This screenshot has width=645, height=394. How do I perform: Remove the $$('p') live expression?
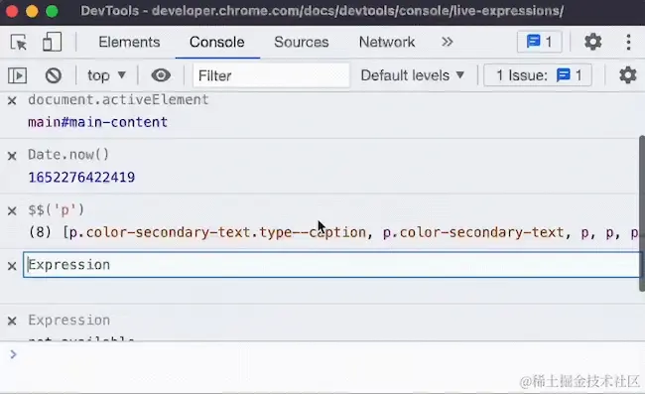coord(12,211)
